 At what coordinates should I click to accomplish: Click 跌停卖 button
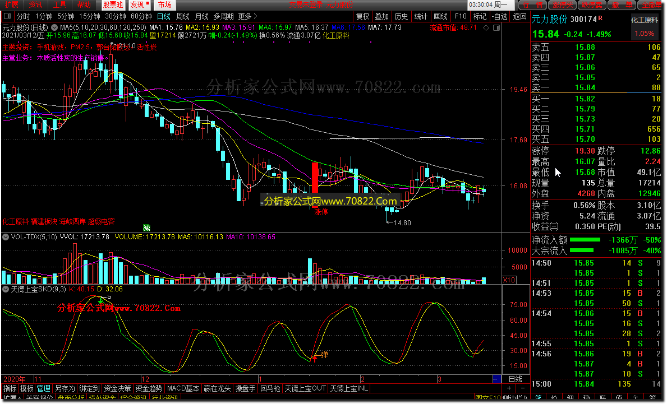tap(592, 4)
